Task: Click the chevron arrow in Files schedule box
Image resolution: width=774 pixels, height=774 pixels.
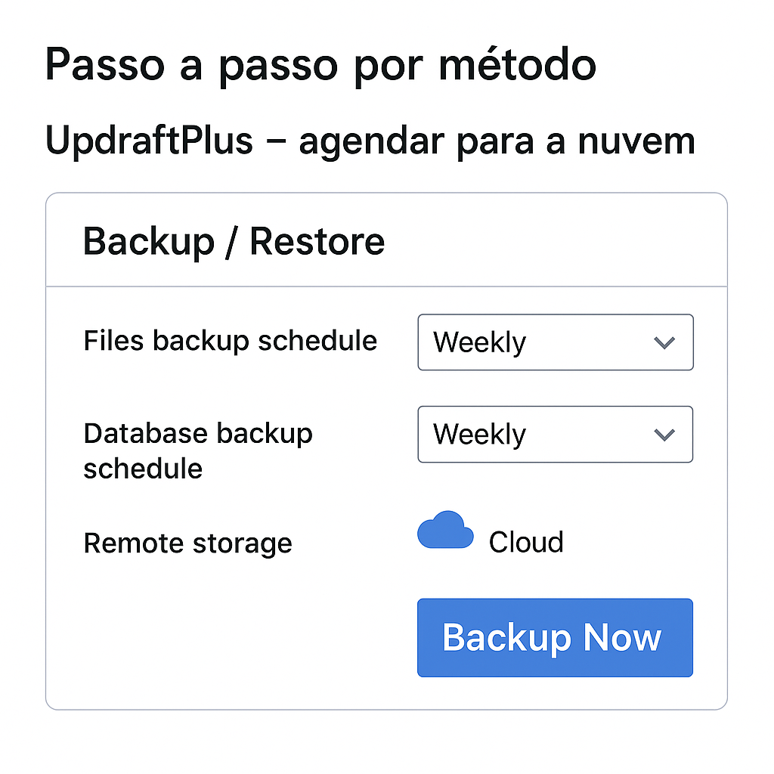Action: coord(664,343)
